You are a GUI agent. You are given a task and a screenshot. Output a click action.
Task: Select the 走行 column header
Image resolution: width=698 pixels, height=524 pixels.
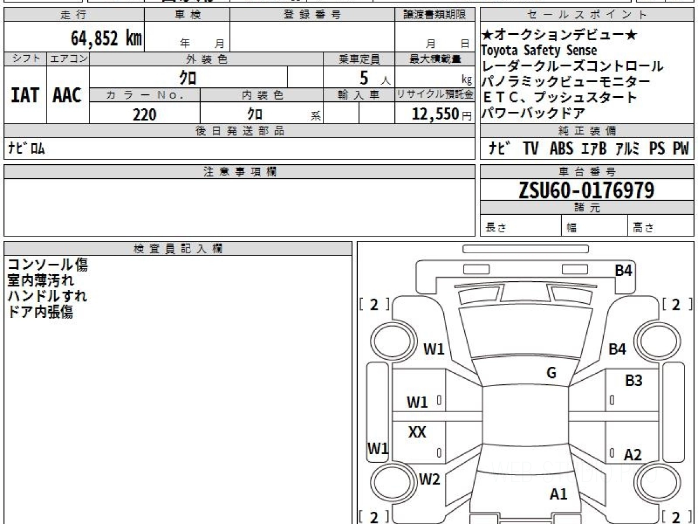[x=74, y=15]
